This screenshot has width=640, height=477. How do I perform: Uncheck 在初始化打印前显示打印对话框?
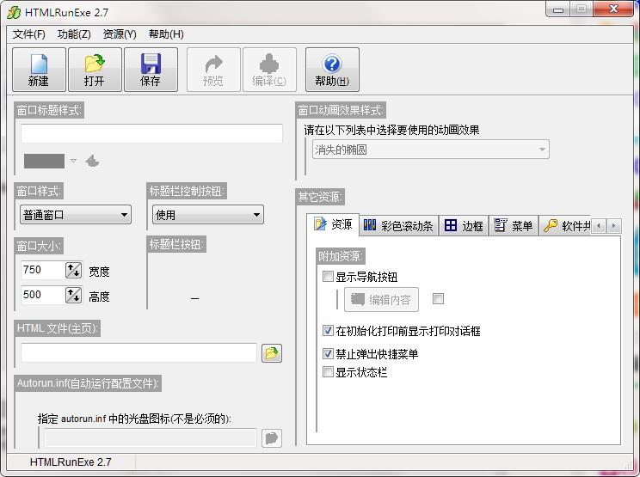click(x=328, y=331)
